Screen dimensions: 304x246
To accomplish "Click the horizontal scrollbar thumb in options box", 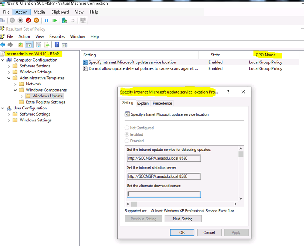I will click(134, 204).
